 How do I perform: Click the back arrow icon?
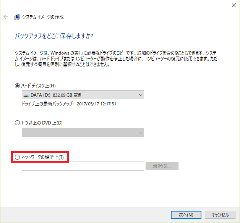6,17
